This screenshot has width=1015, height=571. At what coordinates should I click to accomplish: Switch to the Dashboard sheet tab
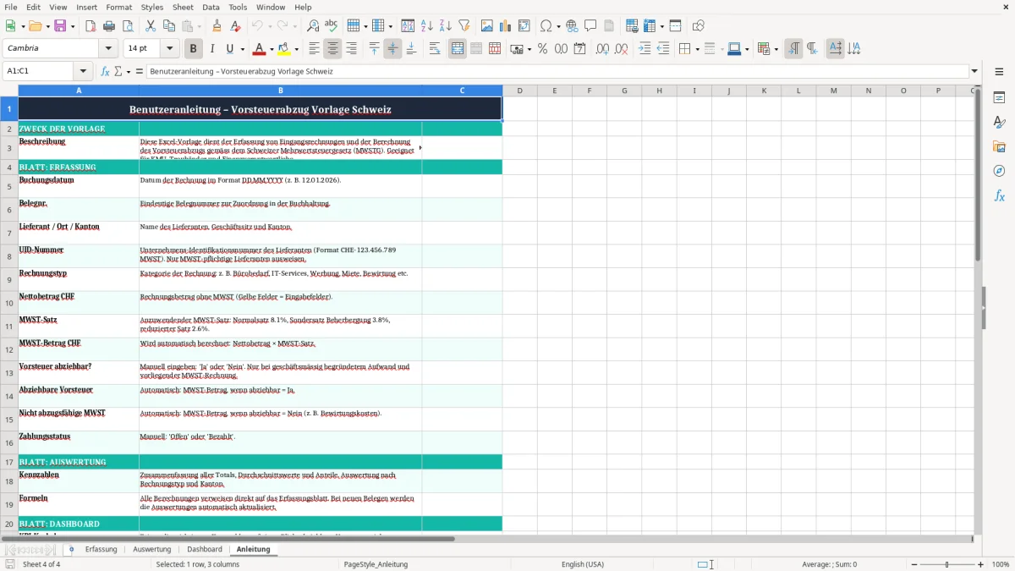pos(205,550)
